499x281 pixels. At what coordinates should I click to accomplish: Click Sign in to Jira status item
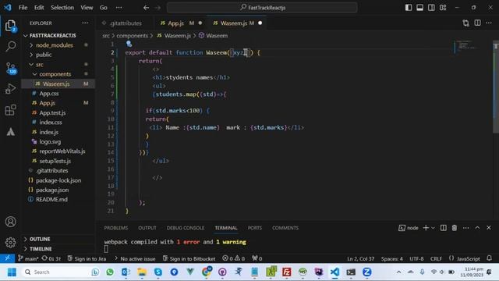(x=87, y=258)
